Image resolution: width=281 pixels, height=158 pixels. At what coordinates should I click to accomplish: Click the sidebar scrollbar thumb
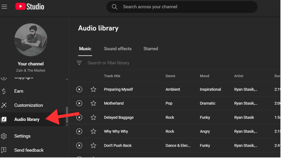pyautogui.click(x=67, y=115)
